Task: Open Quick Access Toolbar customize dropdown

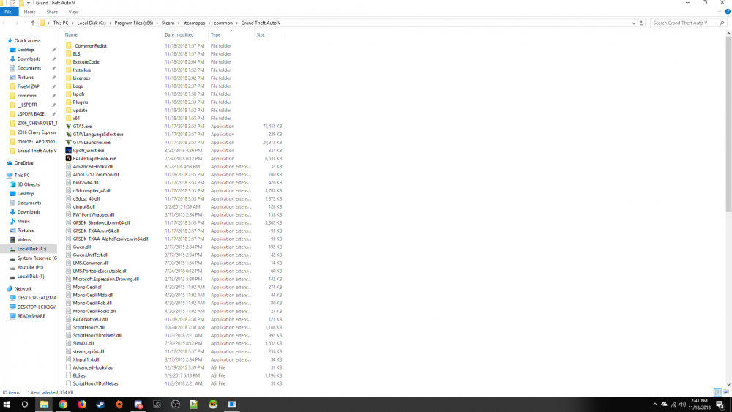Action: click(29, 3)
